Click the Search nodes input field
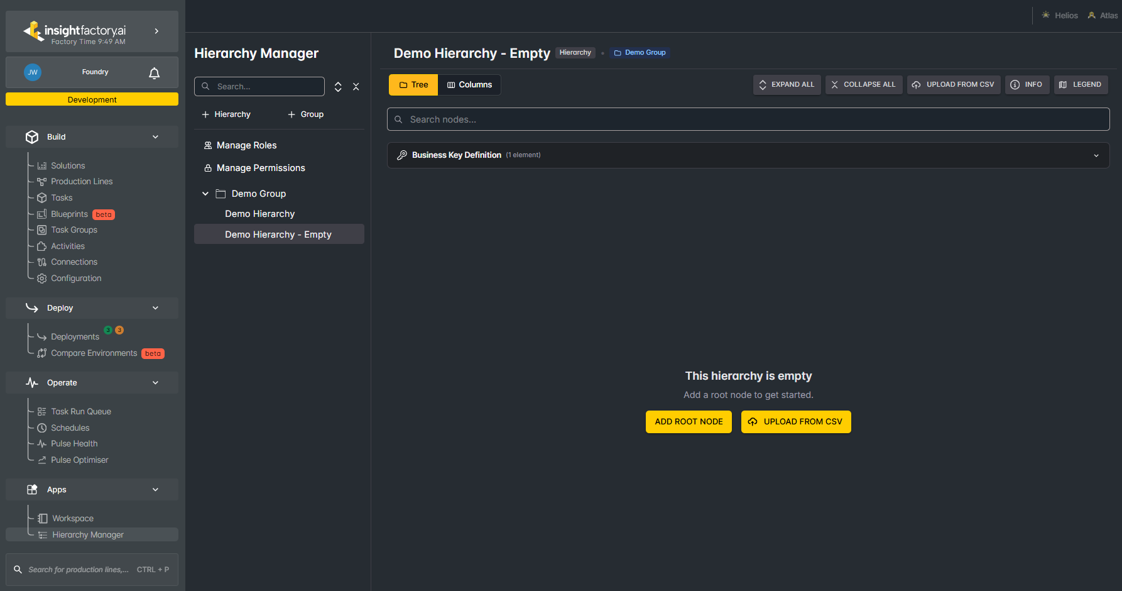Viewport: 1122px width, 591px height. point(748,119)
